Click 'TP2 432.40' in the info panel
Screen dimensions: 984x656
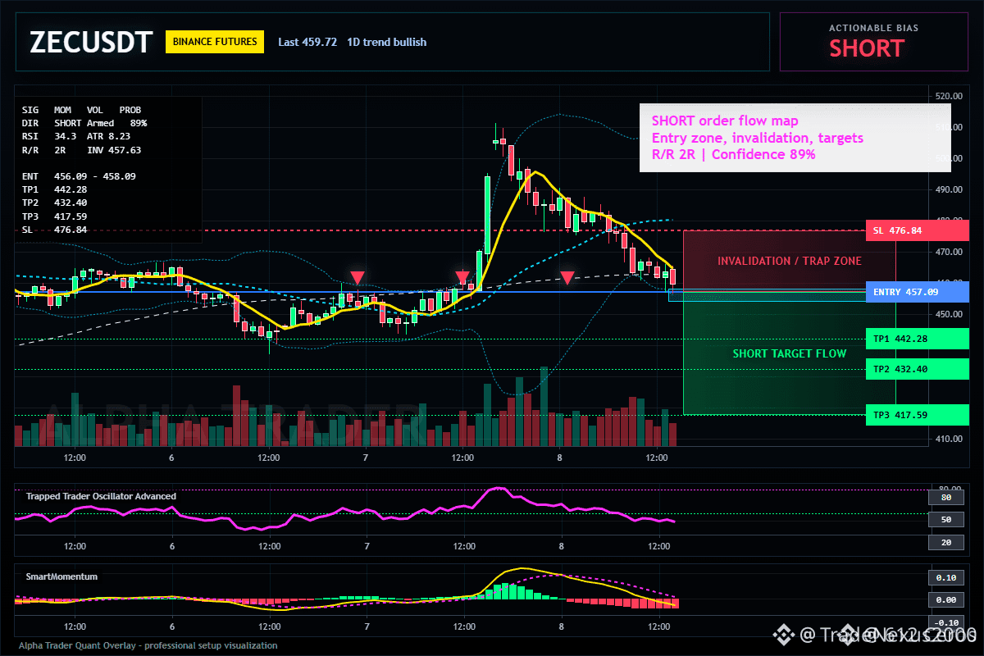point(54,203)
